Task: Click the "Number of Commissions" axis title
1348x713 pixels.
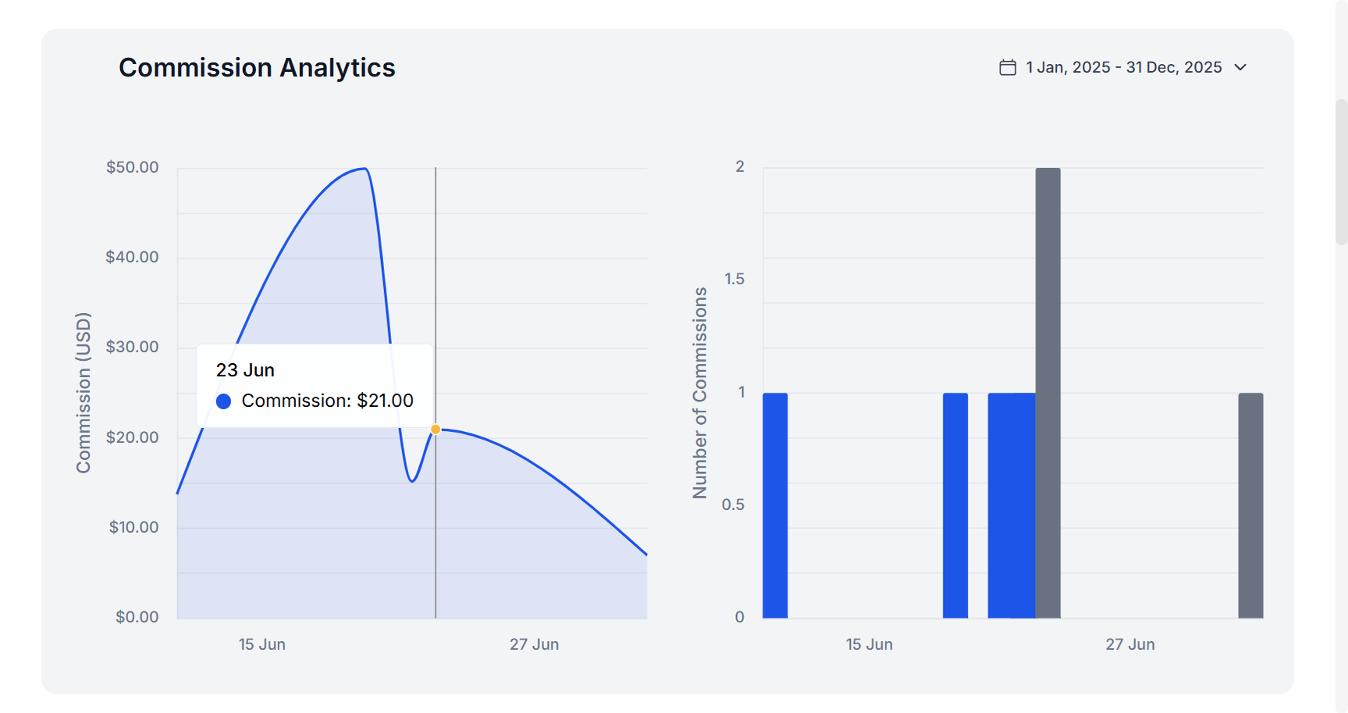Action: point(700,393)
